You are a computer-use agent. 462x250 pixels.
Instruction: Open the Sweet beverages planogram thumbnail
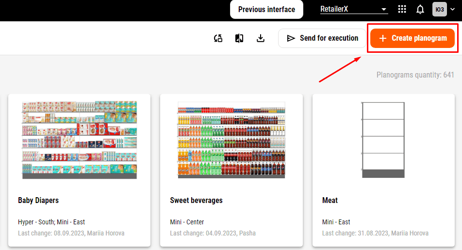[231, 140]
